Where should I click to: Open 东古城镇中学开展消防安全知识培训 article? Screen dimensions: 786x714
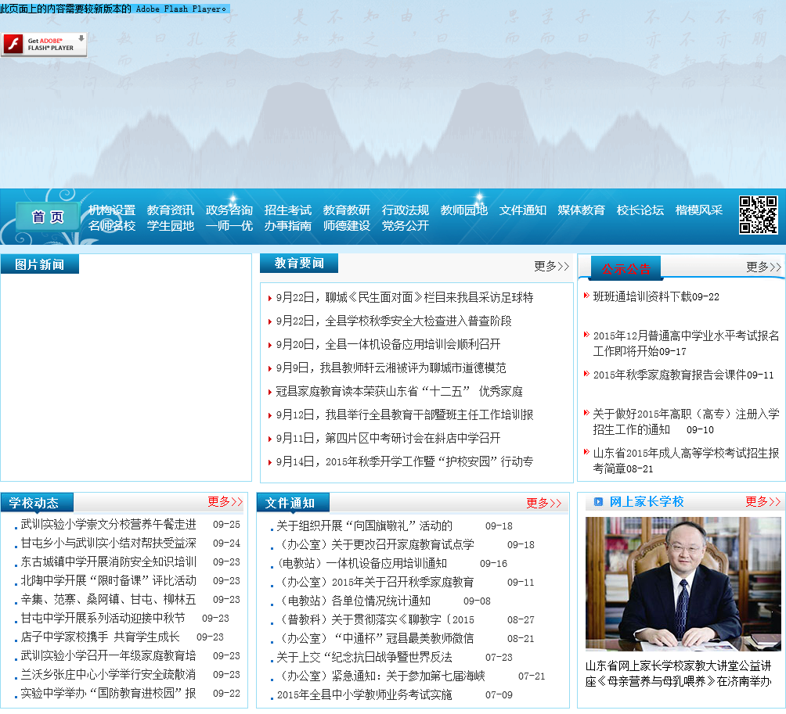pos(108,562)
